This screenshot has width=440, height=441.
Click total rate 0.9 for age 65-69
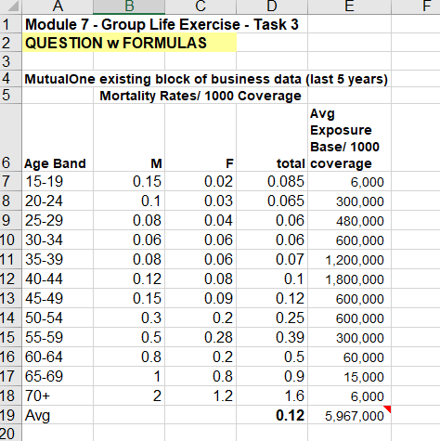[272, 376]
